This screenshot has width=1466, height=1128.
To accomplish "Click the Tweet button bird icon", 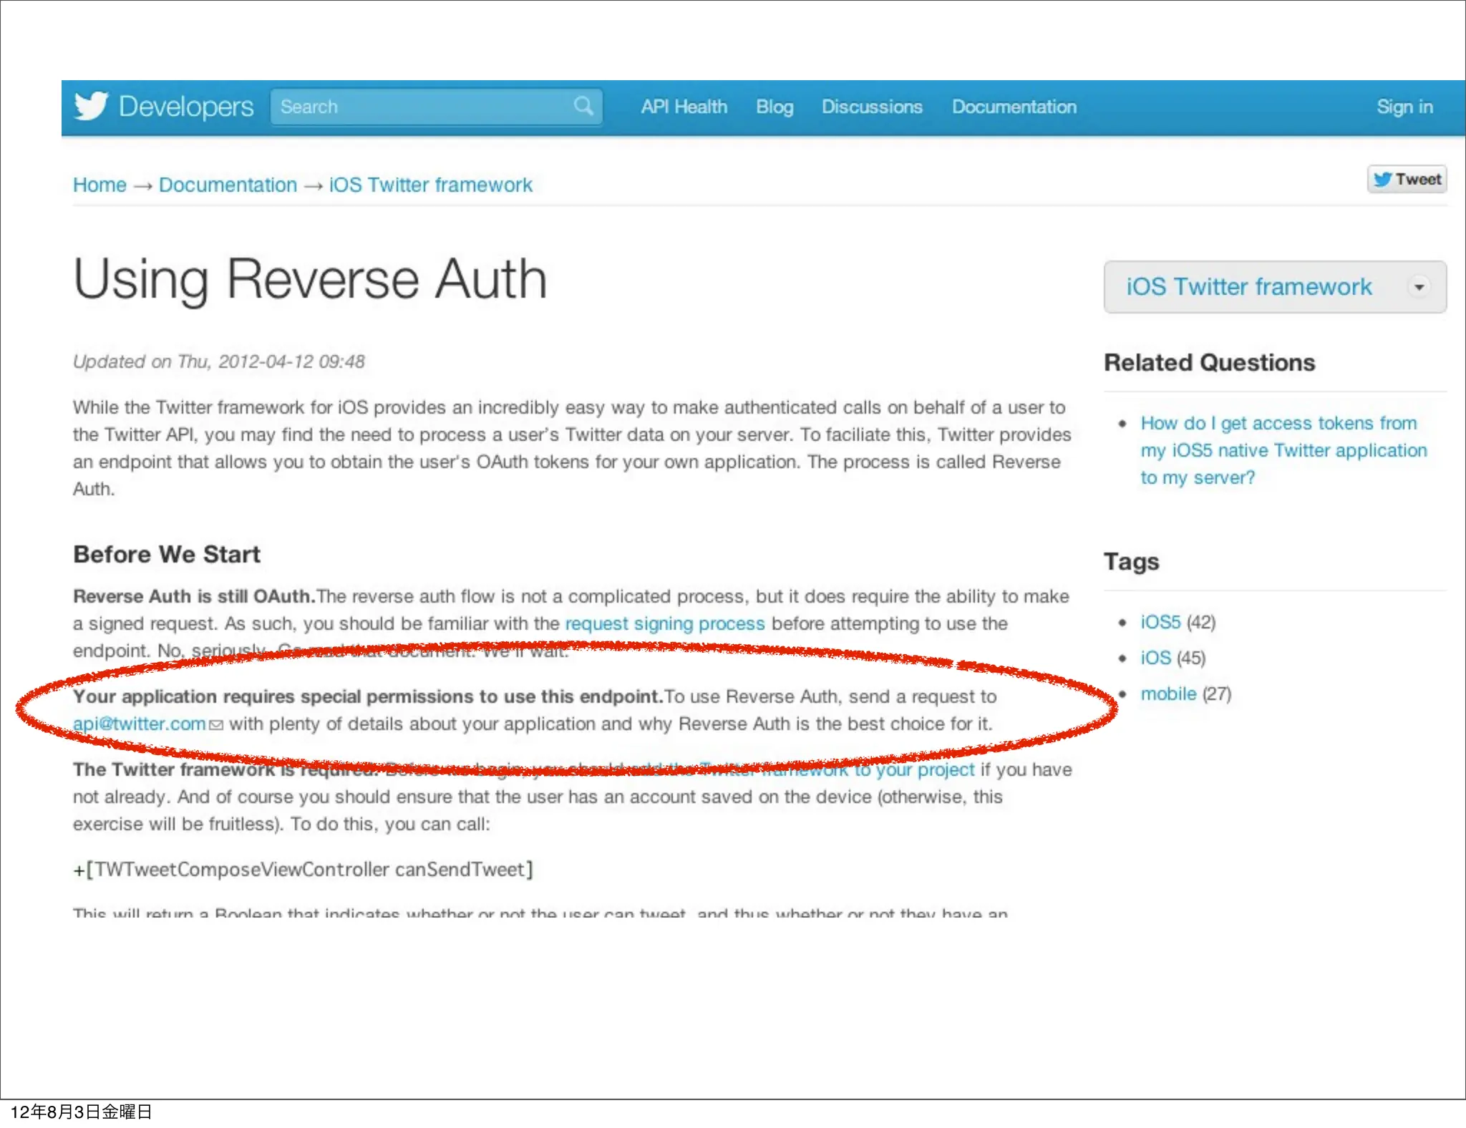I will coord(1382,180).
